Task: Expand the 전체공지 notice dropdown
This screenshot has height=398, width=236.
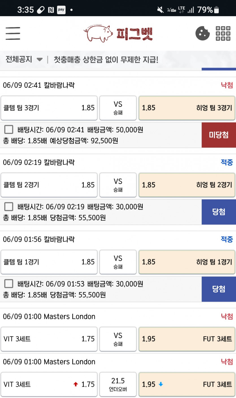Action: [24, 60]
